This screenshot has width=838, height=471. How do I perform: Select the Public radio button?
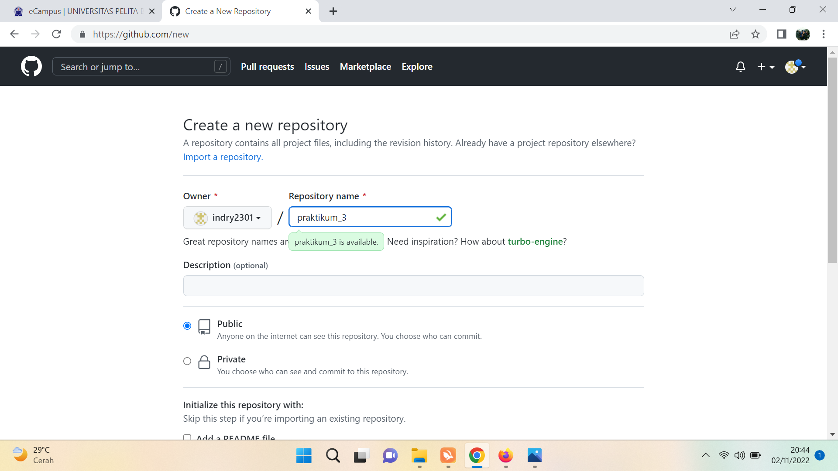[x=187, y=326]
